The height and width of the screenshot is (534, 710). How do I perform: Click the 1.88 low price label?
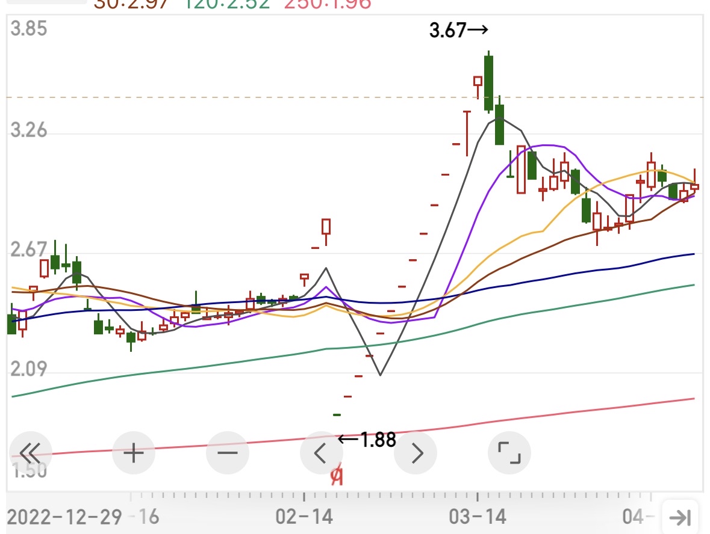[367, 439]
